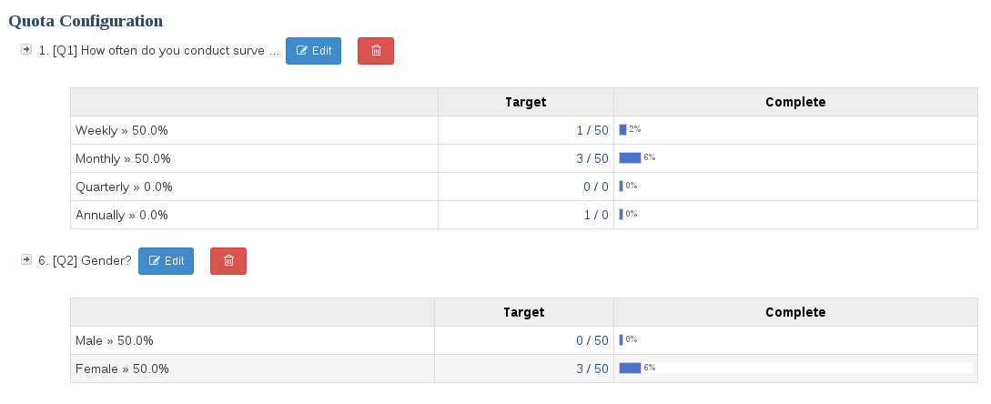Delete the Q1 quota with trash icon
This screenshot has width=991, height=404.
(376, 51)
